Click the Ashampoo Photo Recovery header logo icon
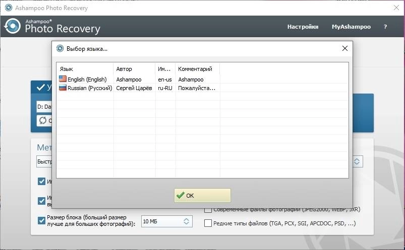The height and width of the screenshot is (250, 405). coord(12,26)
